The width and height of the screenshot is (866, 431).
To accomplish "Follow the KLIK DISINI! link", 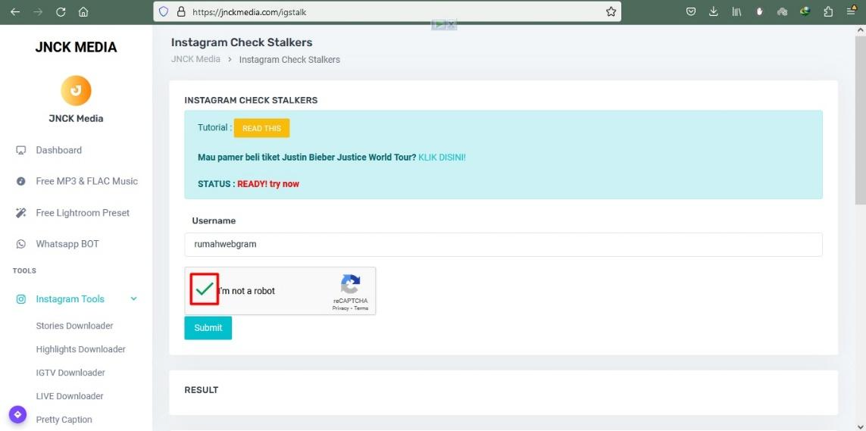I will 442,158.
